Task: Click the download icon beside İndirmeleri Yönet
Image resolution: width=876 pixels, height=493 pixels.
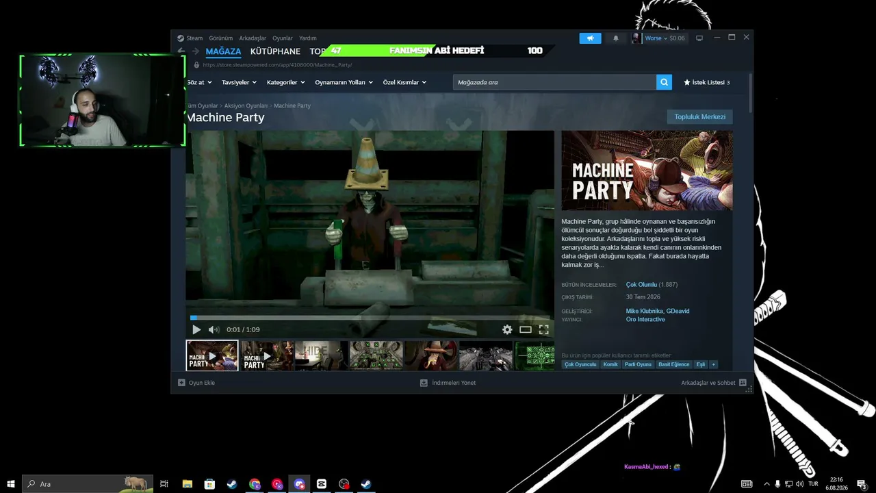Action: 424,383
